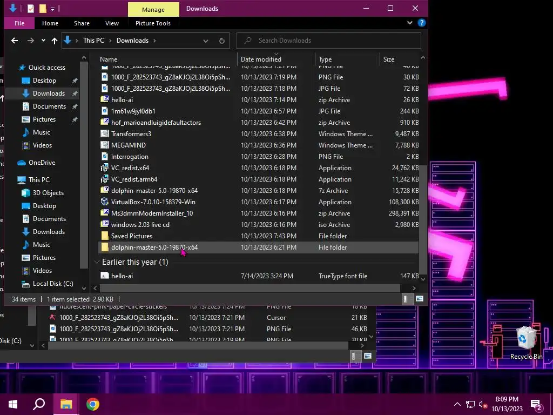
Task: Switch to Large icons view in status bar
Action: [419, 299]
